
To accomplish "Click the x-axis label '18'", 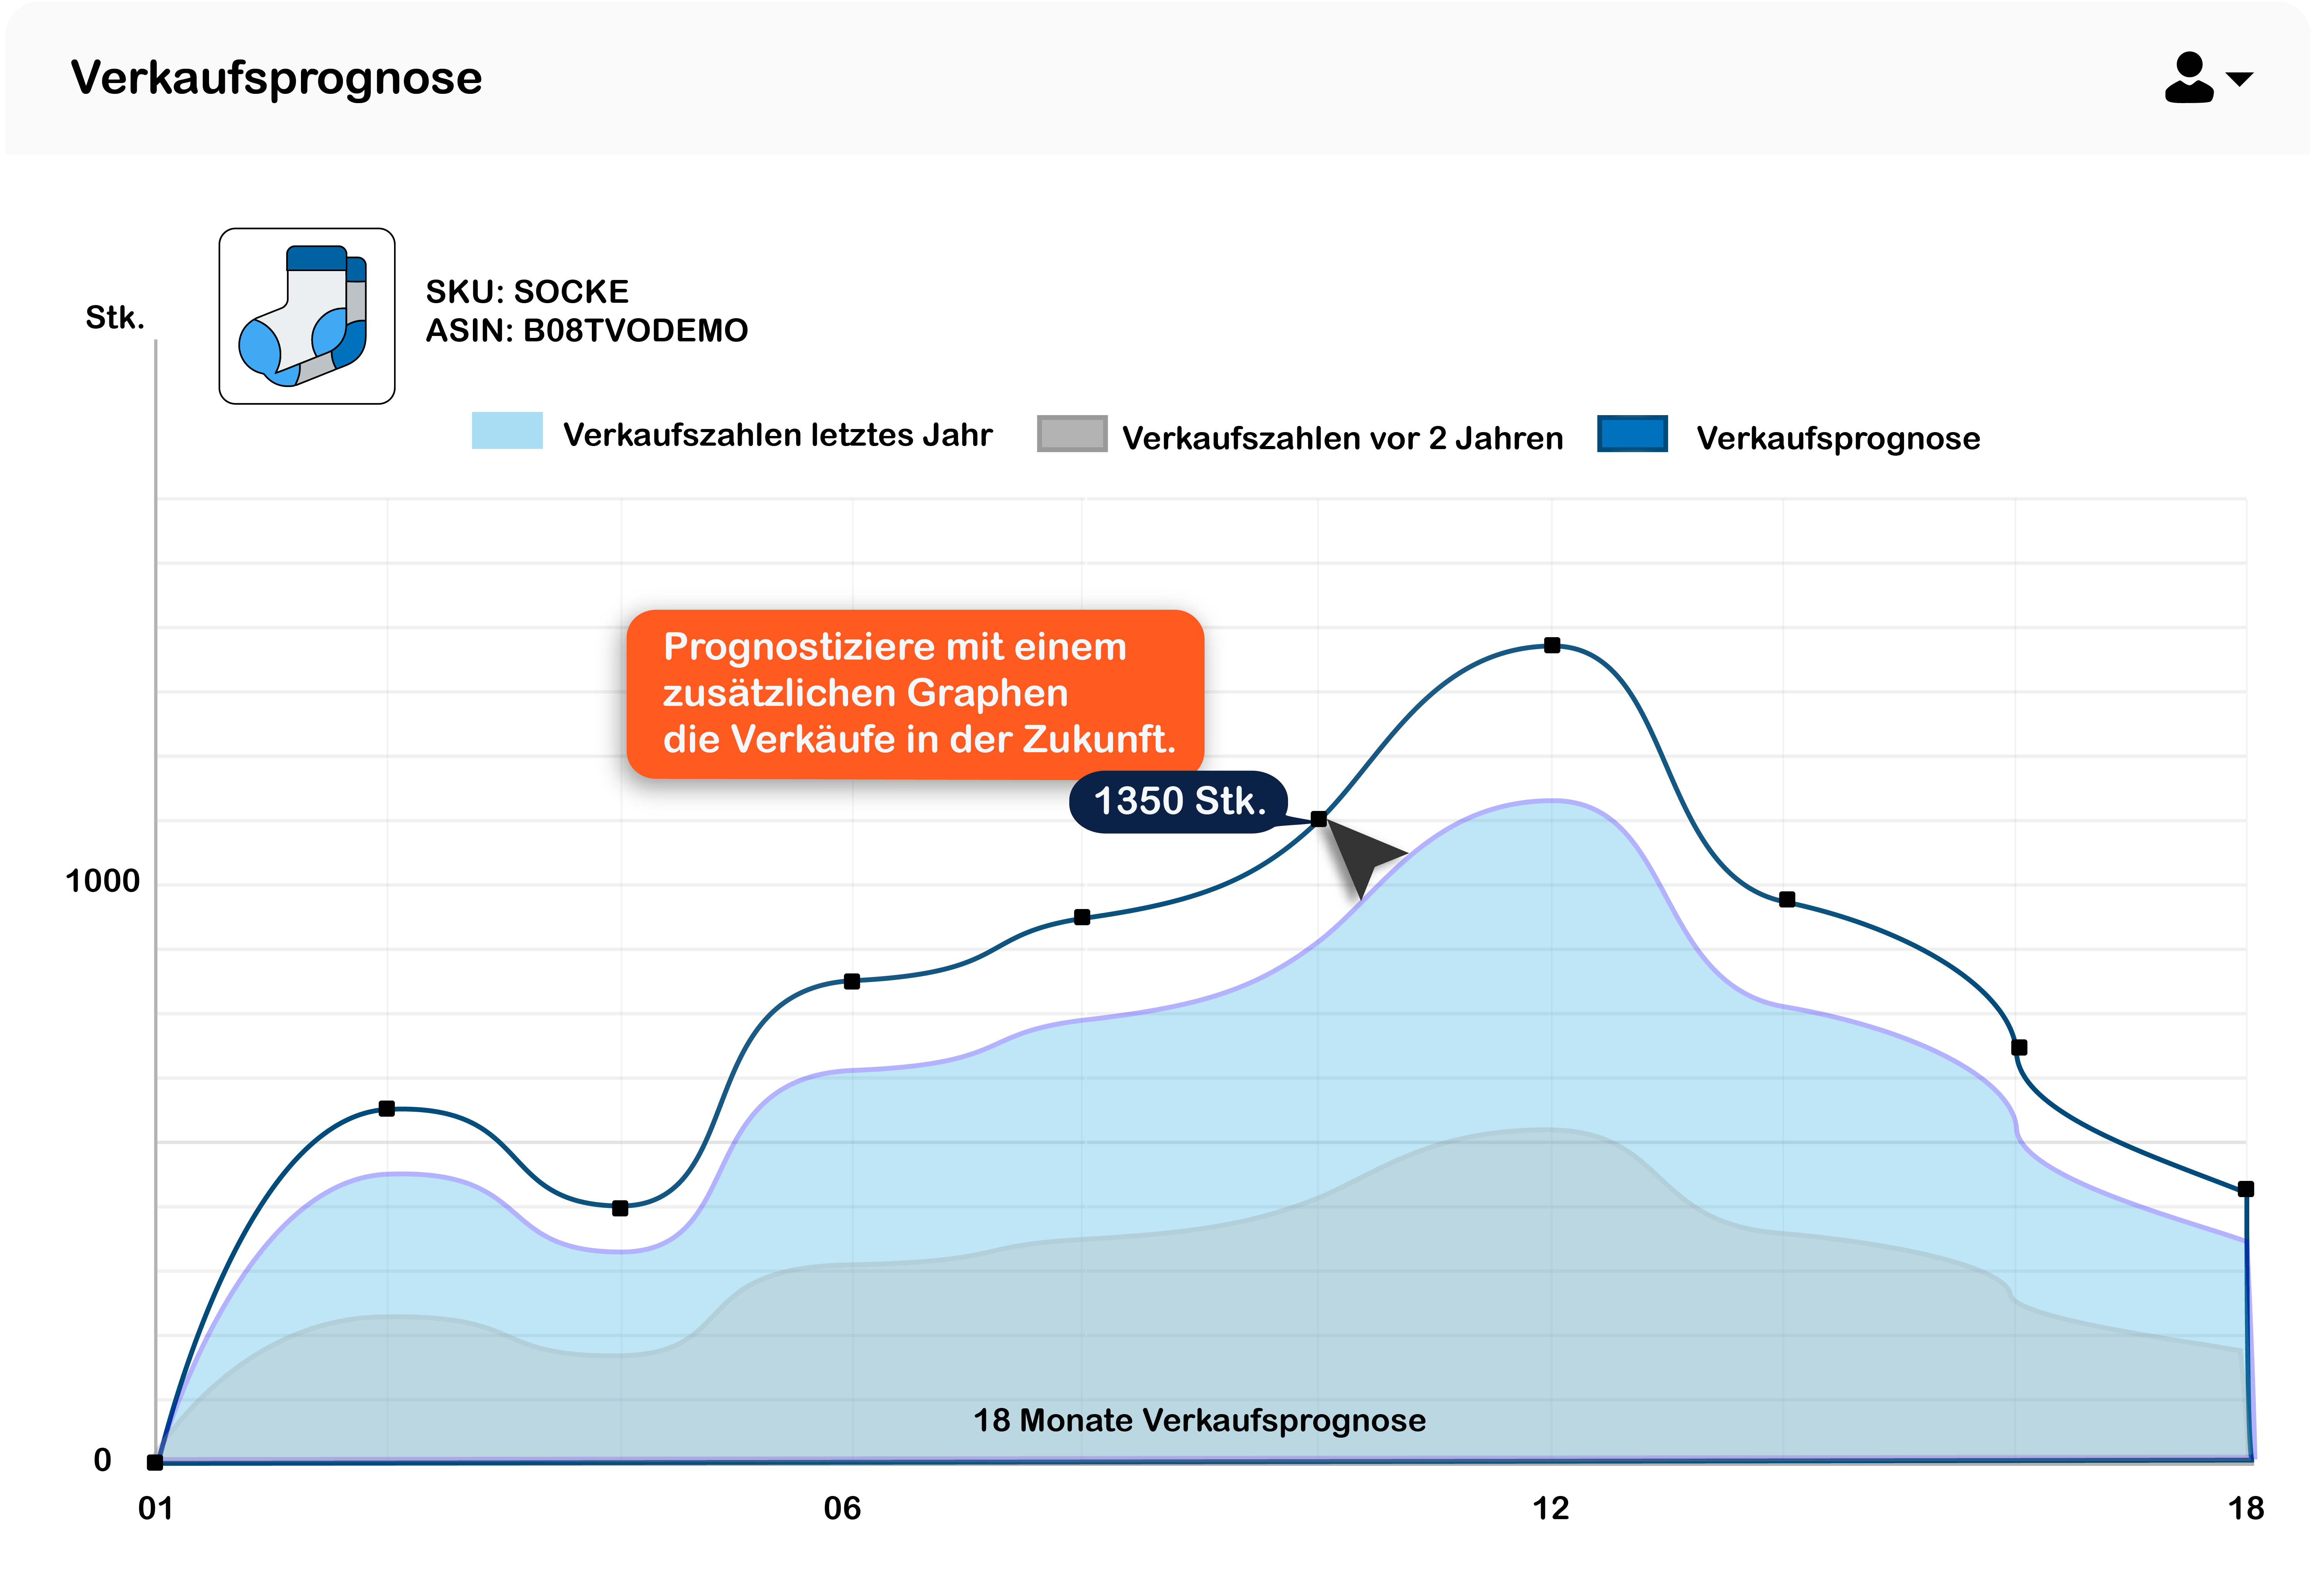I will [x=2246, y=1508].
